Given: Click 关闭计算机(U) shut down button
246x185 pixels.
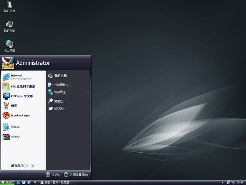Looking at the screenshot, I should (x=76, y=175).
